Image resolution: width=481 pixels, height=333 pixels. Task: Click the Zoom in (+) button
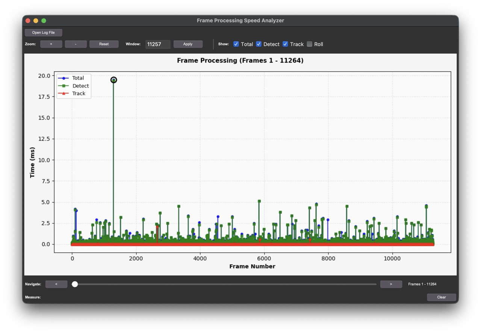(51, 44)
